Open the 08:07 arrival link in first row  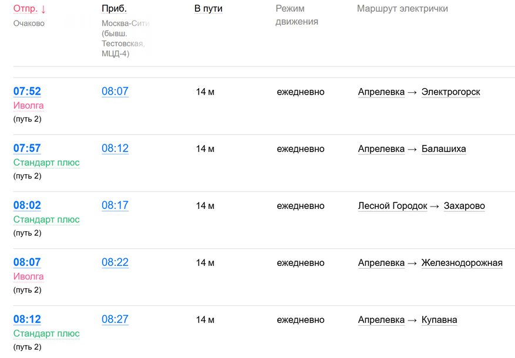(x=115, y=92)
